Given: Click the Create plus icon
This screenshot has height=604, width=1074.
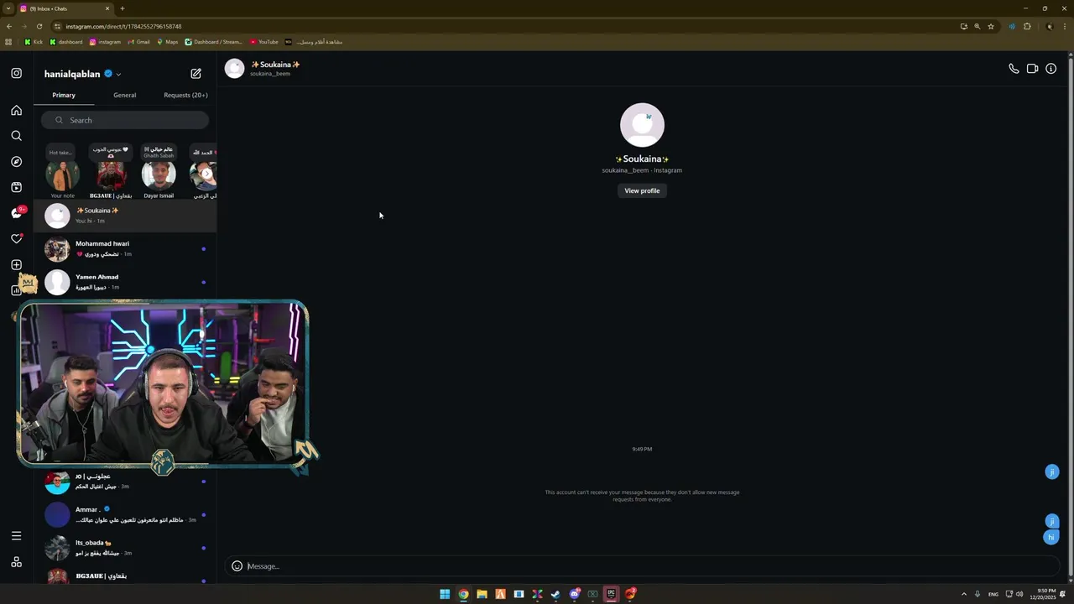Looking at the screenshot, I should pyautogui.click(x=16, y=264).
